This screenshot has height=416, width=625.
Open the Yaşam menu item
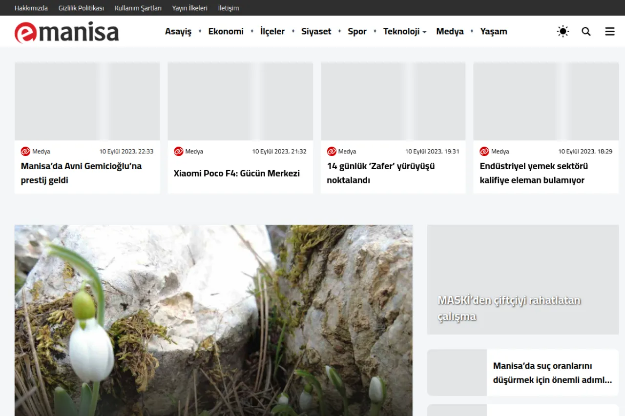[494, 31]
